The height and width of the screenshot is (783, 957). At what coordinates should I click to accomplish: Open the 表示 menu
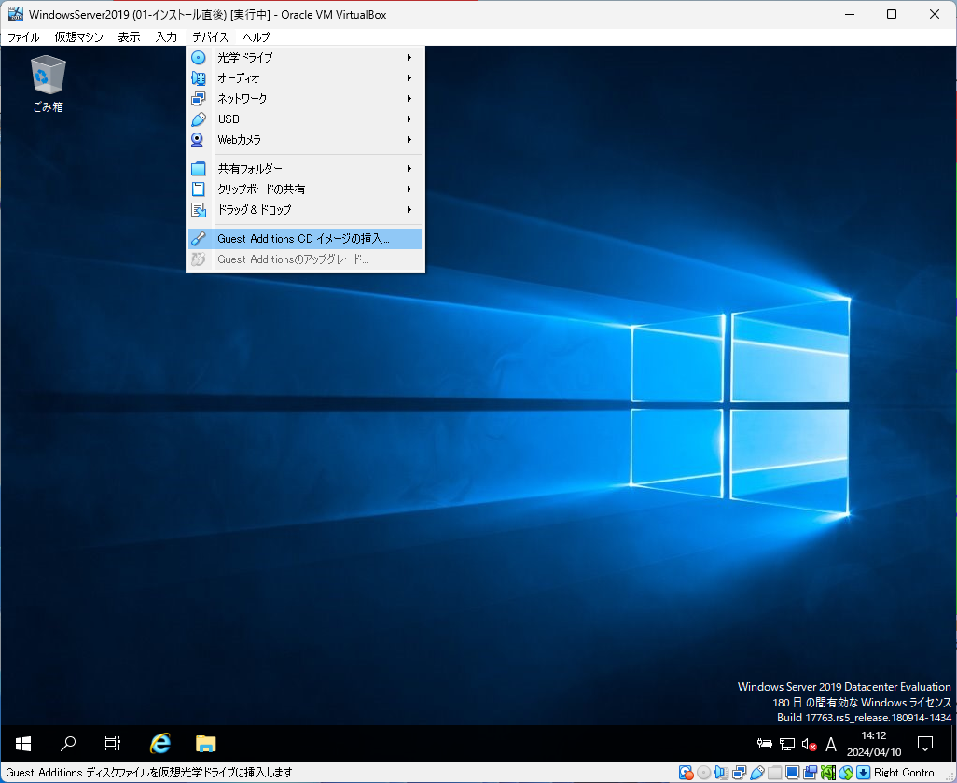[129, 37]
